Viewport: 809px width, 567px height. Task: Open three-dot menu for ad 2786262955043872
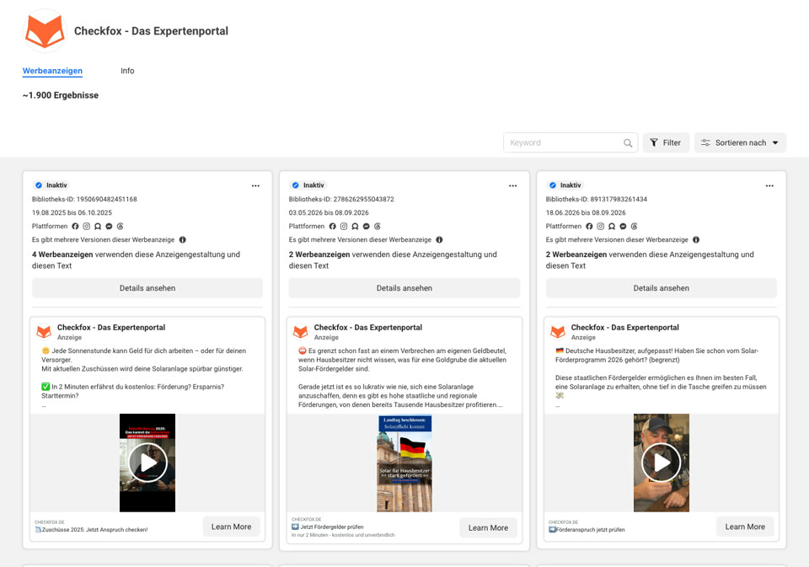512,185
